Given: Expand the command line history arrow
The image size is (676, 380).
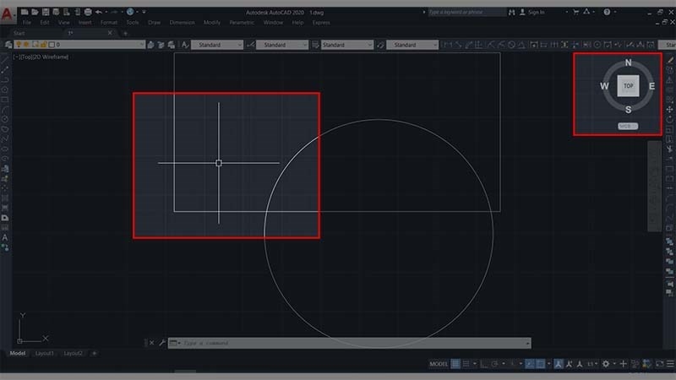Looking at the screenshot, I should coord(527,344).
